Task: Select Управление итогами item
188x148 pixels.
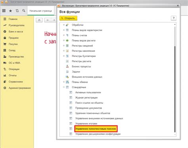Action: coord(86,123)
